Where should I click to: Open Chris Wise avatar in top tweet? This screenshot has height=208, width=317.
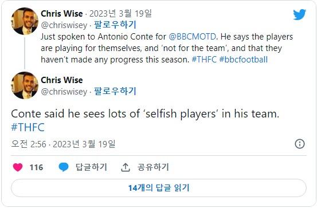(25, 21)
